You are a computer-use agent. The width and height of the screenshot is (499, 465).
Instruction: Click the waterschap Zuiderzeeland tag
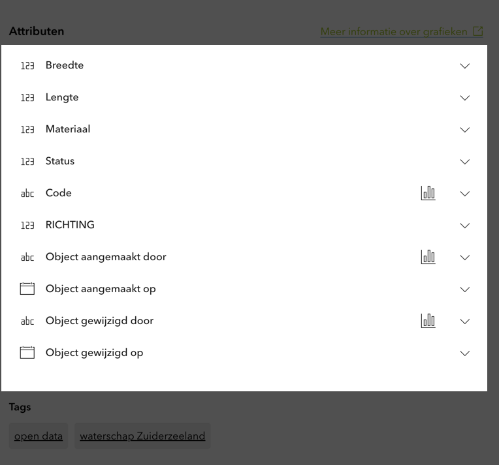(142, 436)
